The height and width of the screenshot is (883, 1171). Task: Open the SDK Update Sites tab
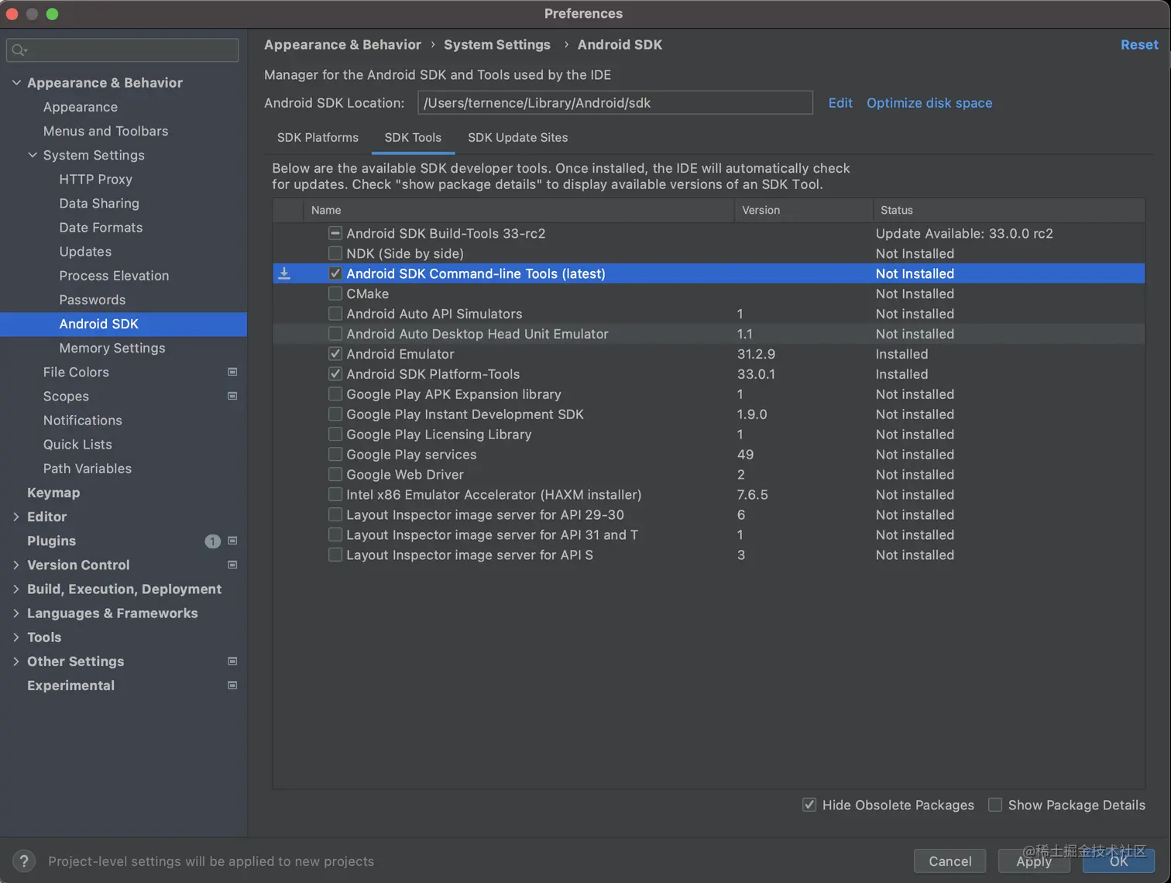(x=517, y=137)
